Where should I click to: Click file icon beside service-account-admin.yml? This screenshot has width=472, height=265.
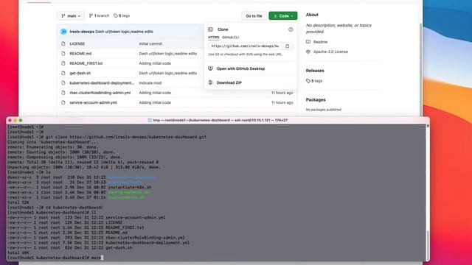(63, 102)
